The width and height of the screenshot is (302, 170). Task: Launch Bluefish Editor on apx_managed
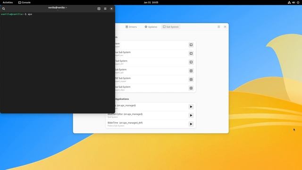tap(191, 115)
